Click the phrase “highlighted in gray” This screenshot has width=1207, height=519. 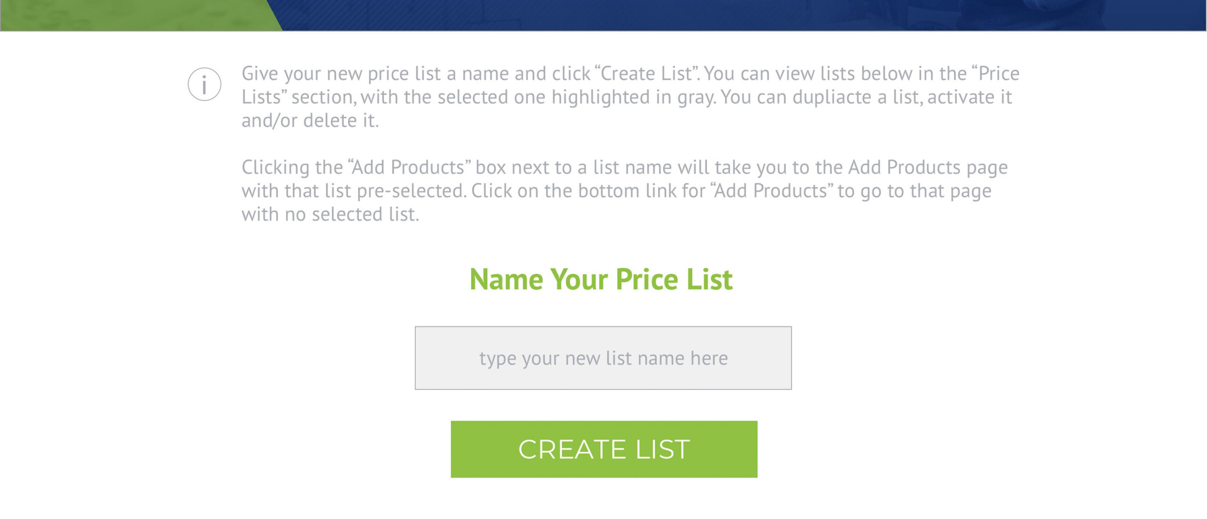(x=633, y=98)
